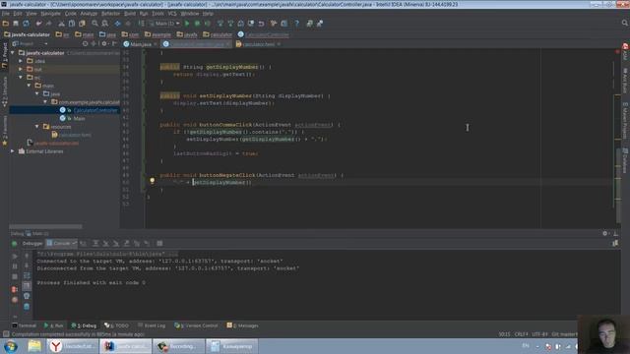Select CalculatorController in project tree
Screen dimensions: 630x354
click(95, 110)
